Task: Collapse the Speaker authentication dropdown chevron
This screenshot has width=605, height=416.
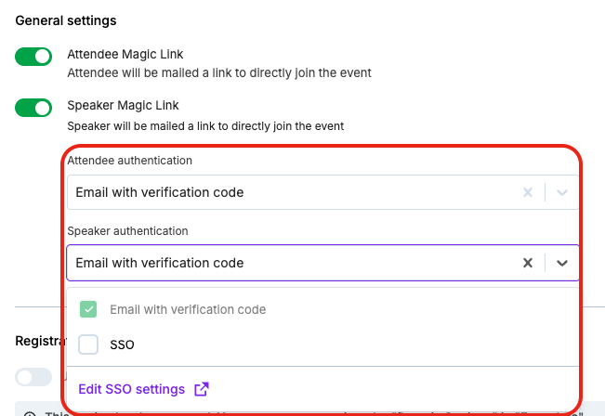Action: [561, 263]
